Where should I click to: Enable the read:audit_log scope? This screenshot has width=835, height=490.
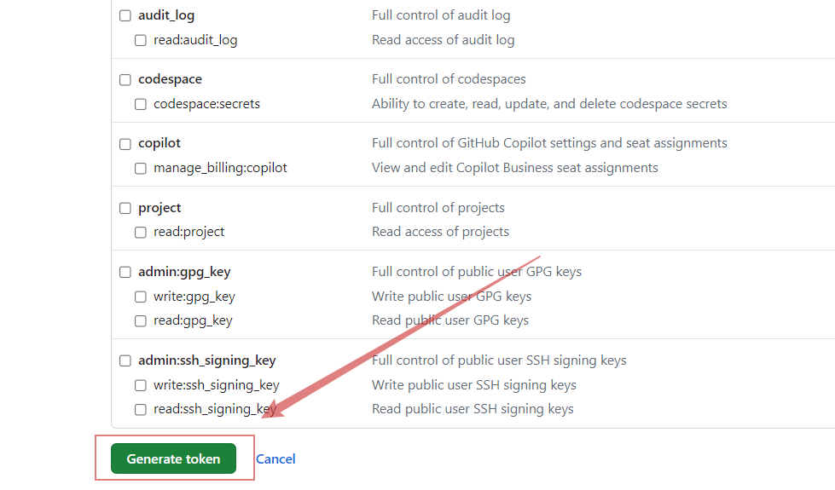pyautogui.click(x=141, y=40)
